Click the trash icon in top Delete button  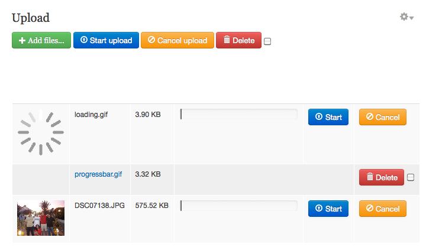pyautogui.click(x=227, y=40)
